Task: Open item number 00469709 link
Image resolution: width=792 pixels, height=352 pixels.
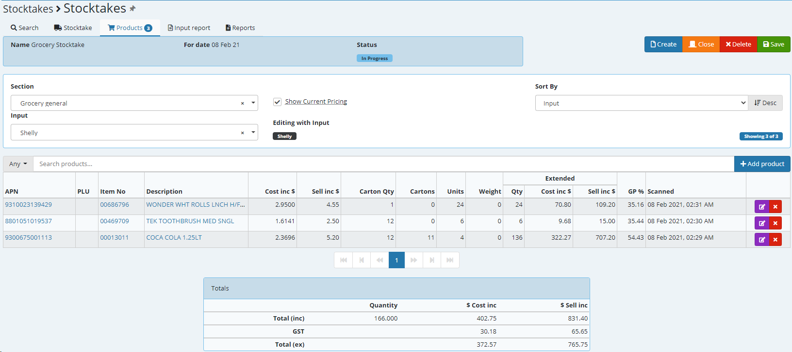Action: pos(115,221)
